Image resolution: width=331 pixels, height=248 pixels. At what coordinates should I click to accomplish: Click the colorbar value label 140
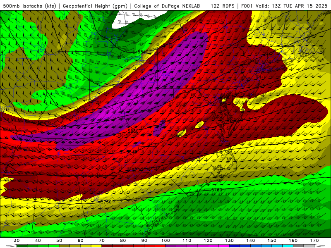251,241
